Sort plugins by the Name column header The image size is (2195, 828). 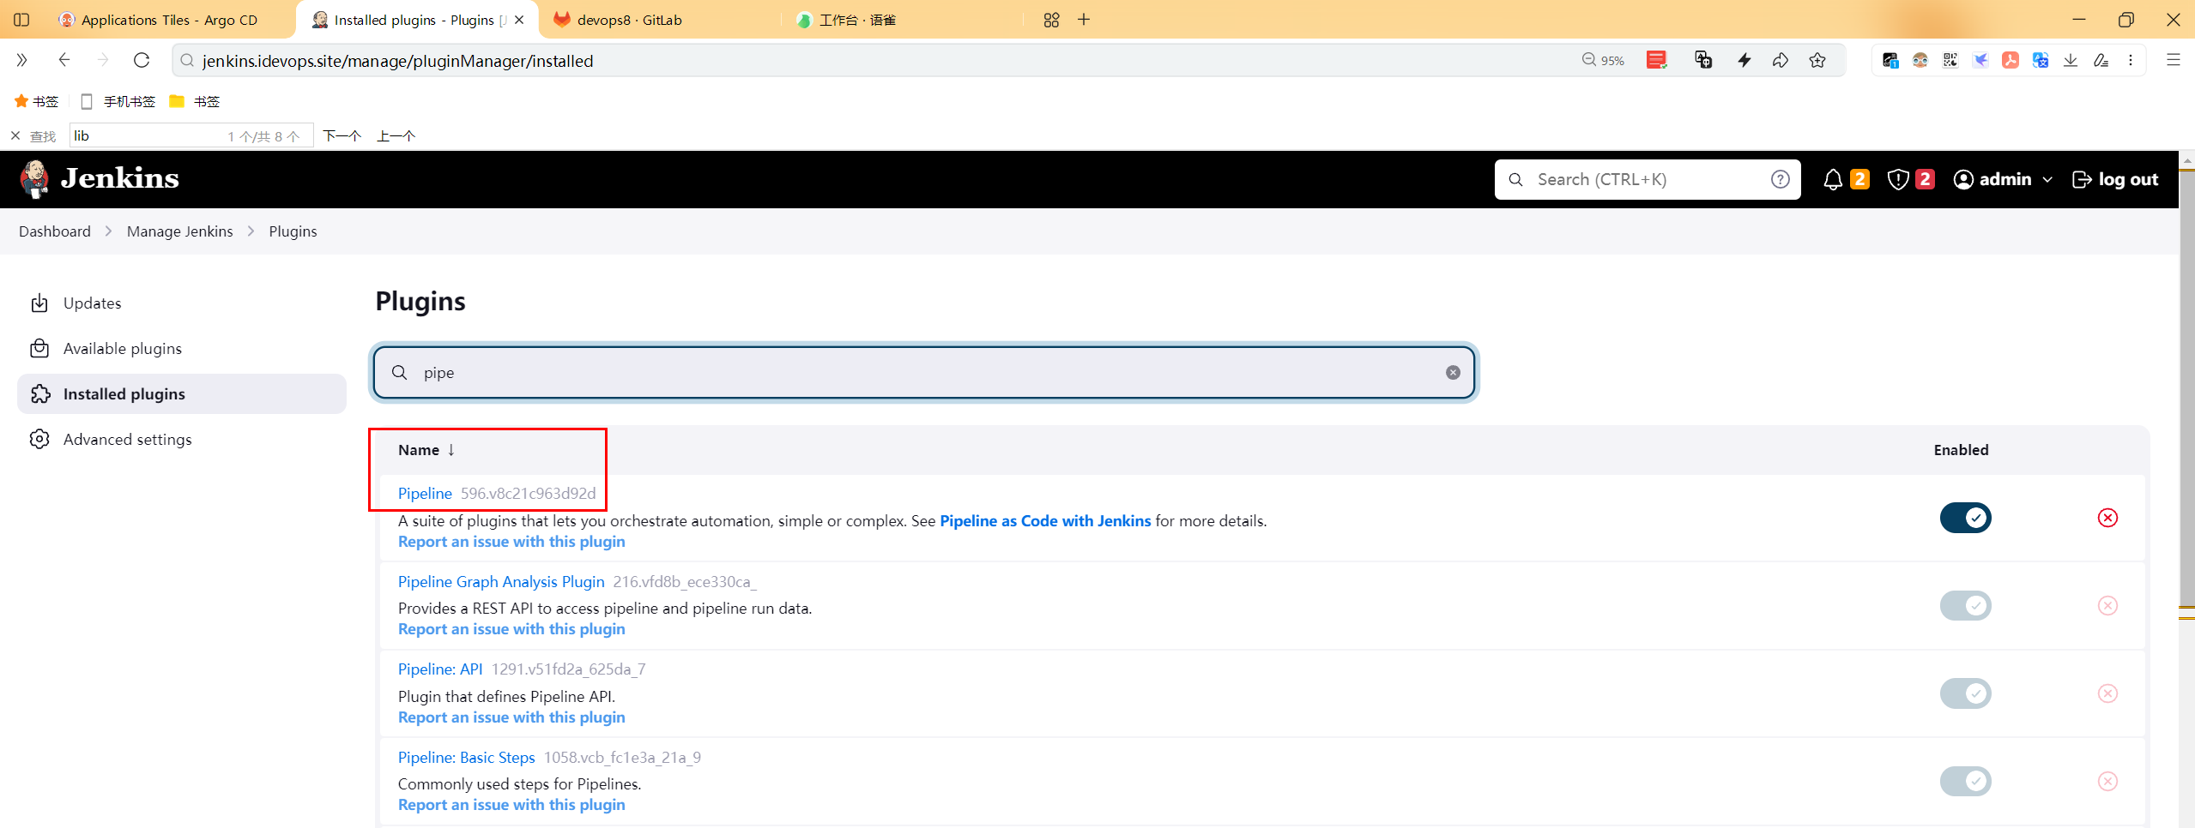coord(426,450)
